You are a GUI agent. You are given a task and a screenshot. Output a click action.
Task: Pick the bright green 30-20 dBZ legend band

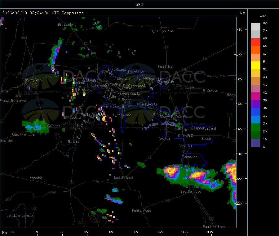click(255, 127)
